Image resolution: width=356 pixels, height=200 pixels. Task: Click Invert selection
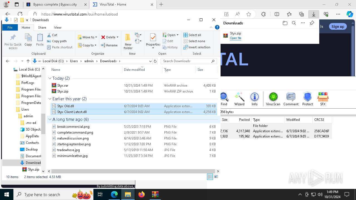(x=197, y=47)
